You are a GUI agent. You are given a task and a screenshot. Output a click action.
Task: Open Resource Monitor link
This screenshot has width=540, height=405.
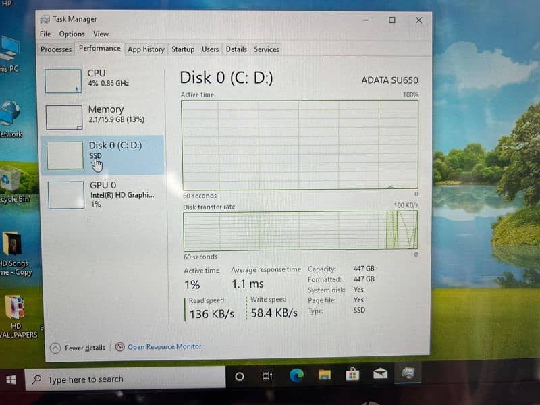(x=164, y=346)
